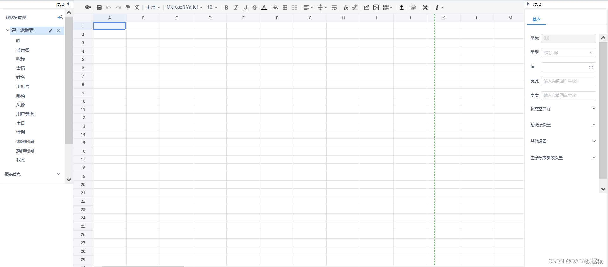This screenshot has height=267, width=608.
Task: Select the 邮箱 field
Action: tap(21, 96)
